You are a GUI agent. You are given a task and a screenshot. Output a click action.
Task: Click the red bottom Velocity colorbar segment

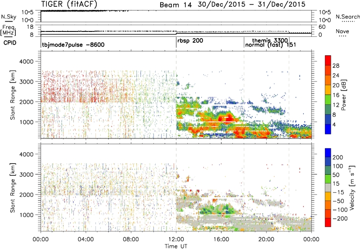[328, 222]
